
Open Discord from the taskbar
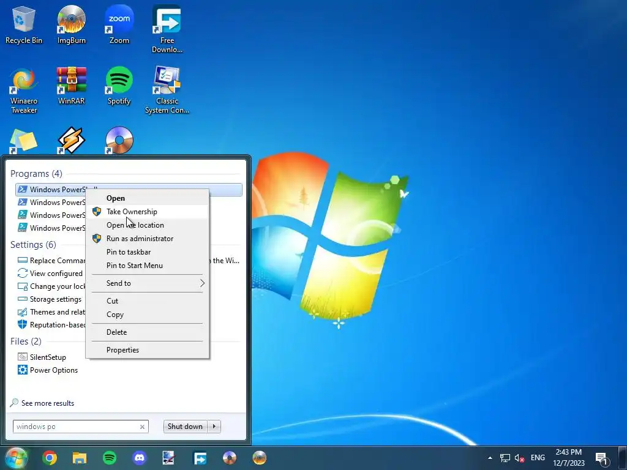pyautogui.click(x=140, y=458)
